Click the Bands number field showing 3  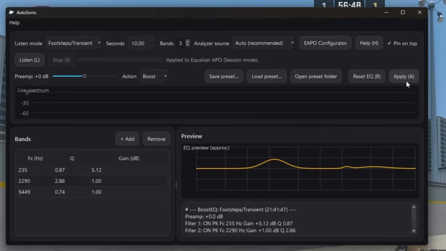(180, 43)
